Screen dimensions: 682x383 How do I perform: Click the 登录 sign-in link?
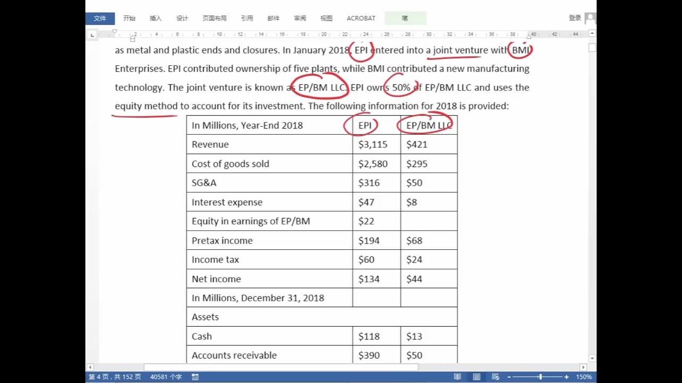tap(575, 18)
